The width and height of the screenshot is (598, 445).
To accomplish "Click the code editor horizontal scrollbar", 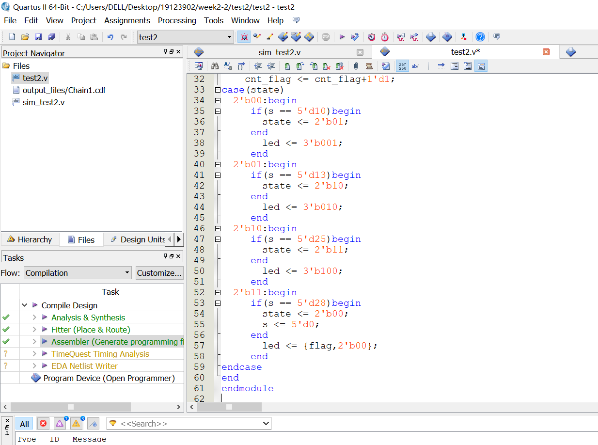I will pos(229,407).
